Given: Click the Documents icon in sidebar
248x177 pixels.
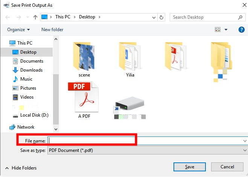Looking at the screenshot, I should (x=15, y=61).
